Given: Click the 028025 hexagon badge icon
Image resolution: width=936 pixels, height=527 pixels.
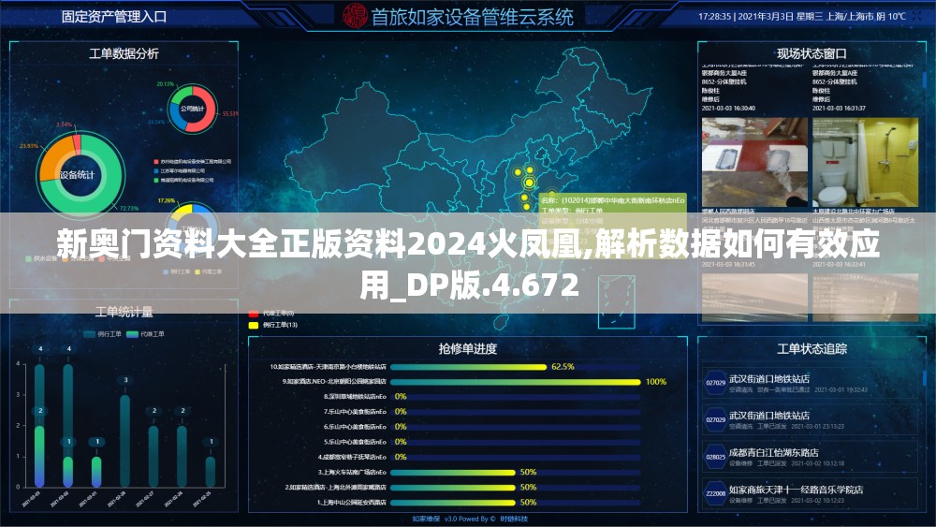Looking at the screenshot, I should click(715, 457).
